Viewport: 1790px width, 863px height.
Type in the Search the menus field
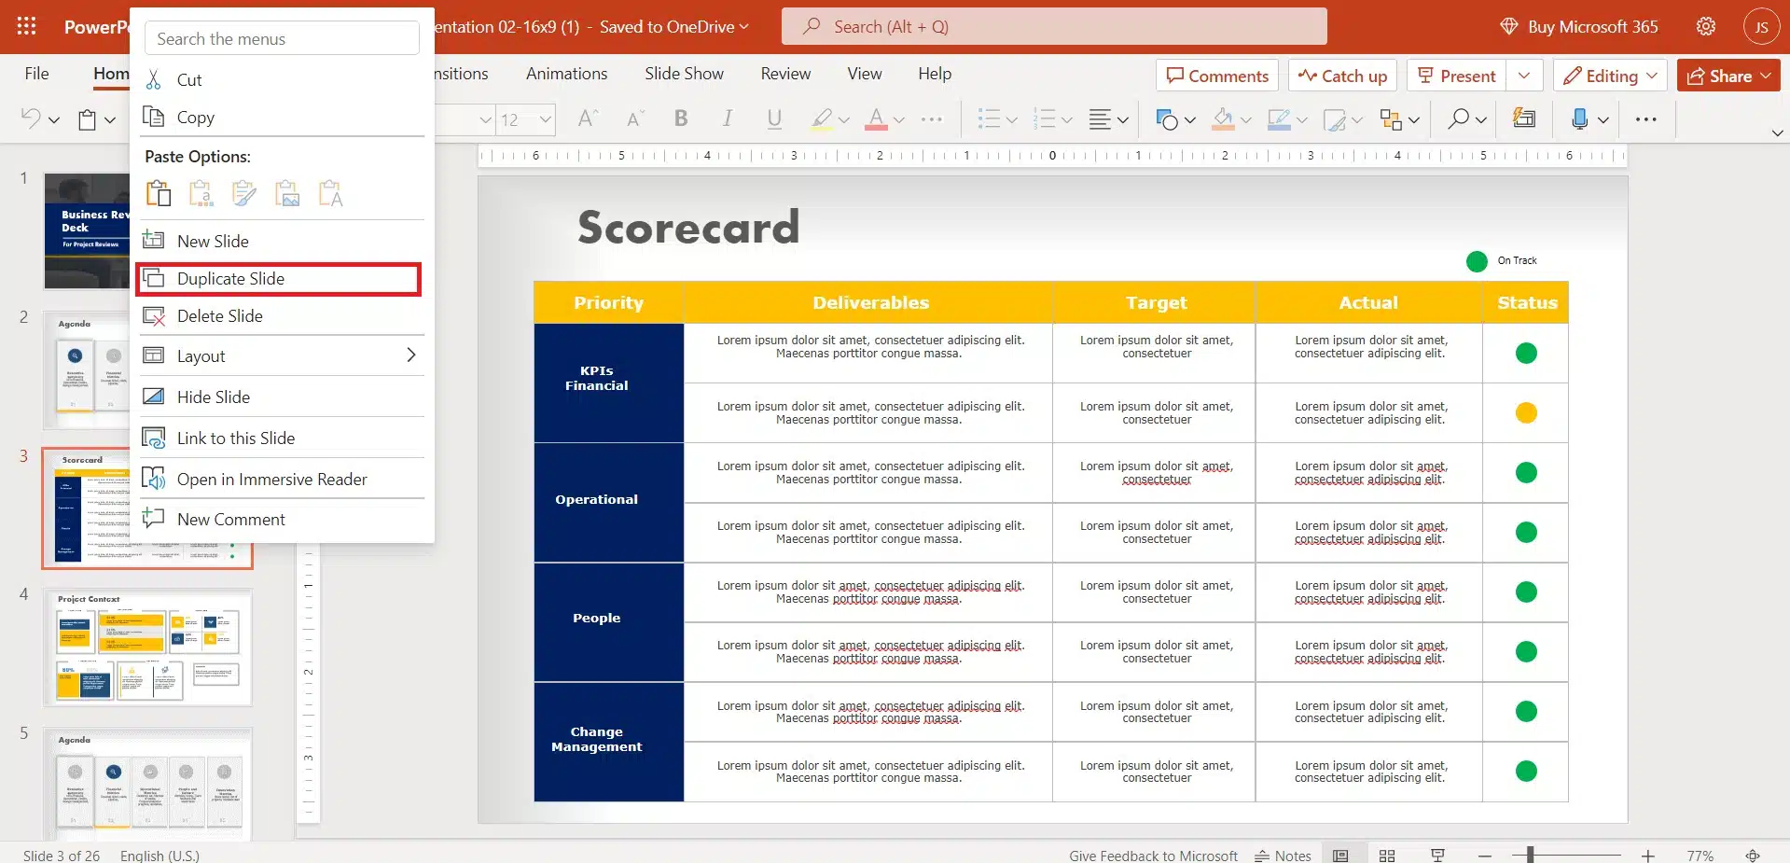(281, 38)
